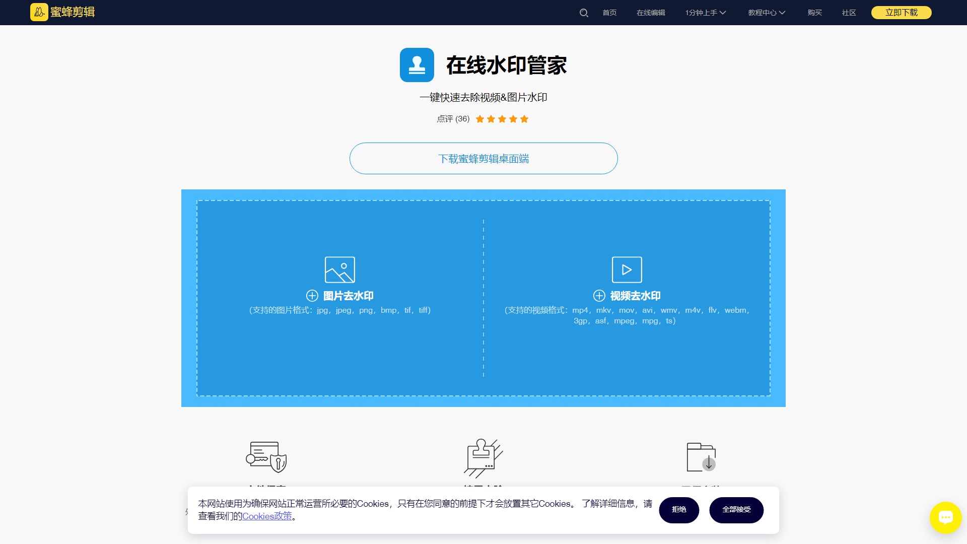Viewport: 967px width, 544px height.
Task: Click the file security shield icon
Action: pyautogui.click(x=266, y=457)
